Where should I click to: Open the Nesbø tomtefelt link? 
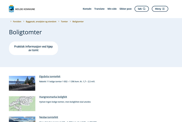pos(49,117)
